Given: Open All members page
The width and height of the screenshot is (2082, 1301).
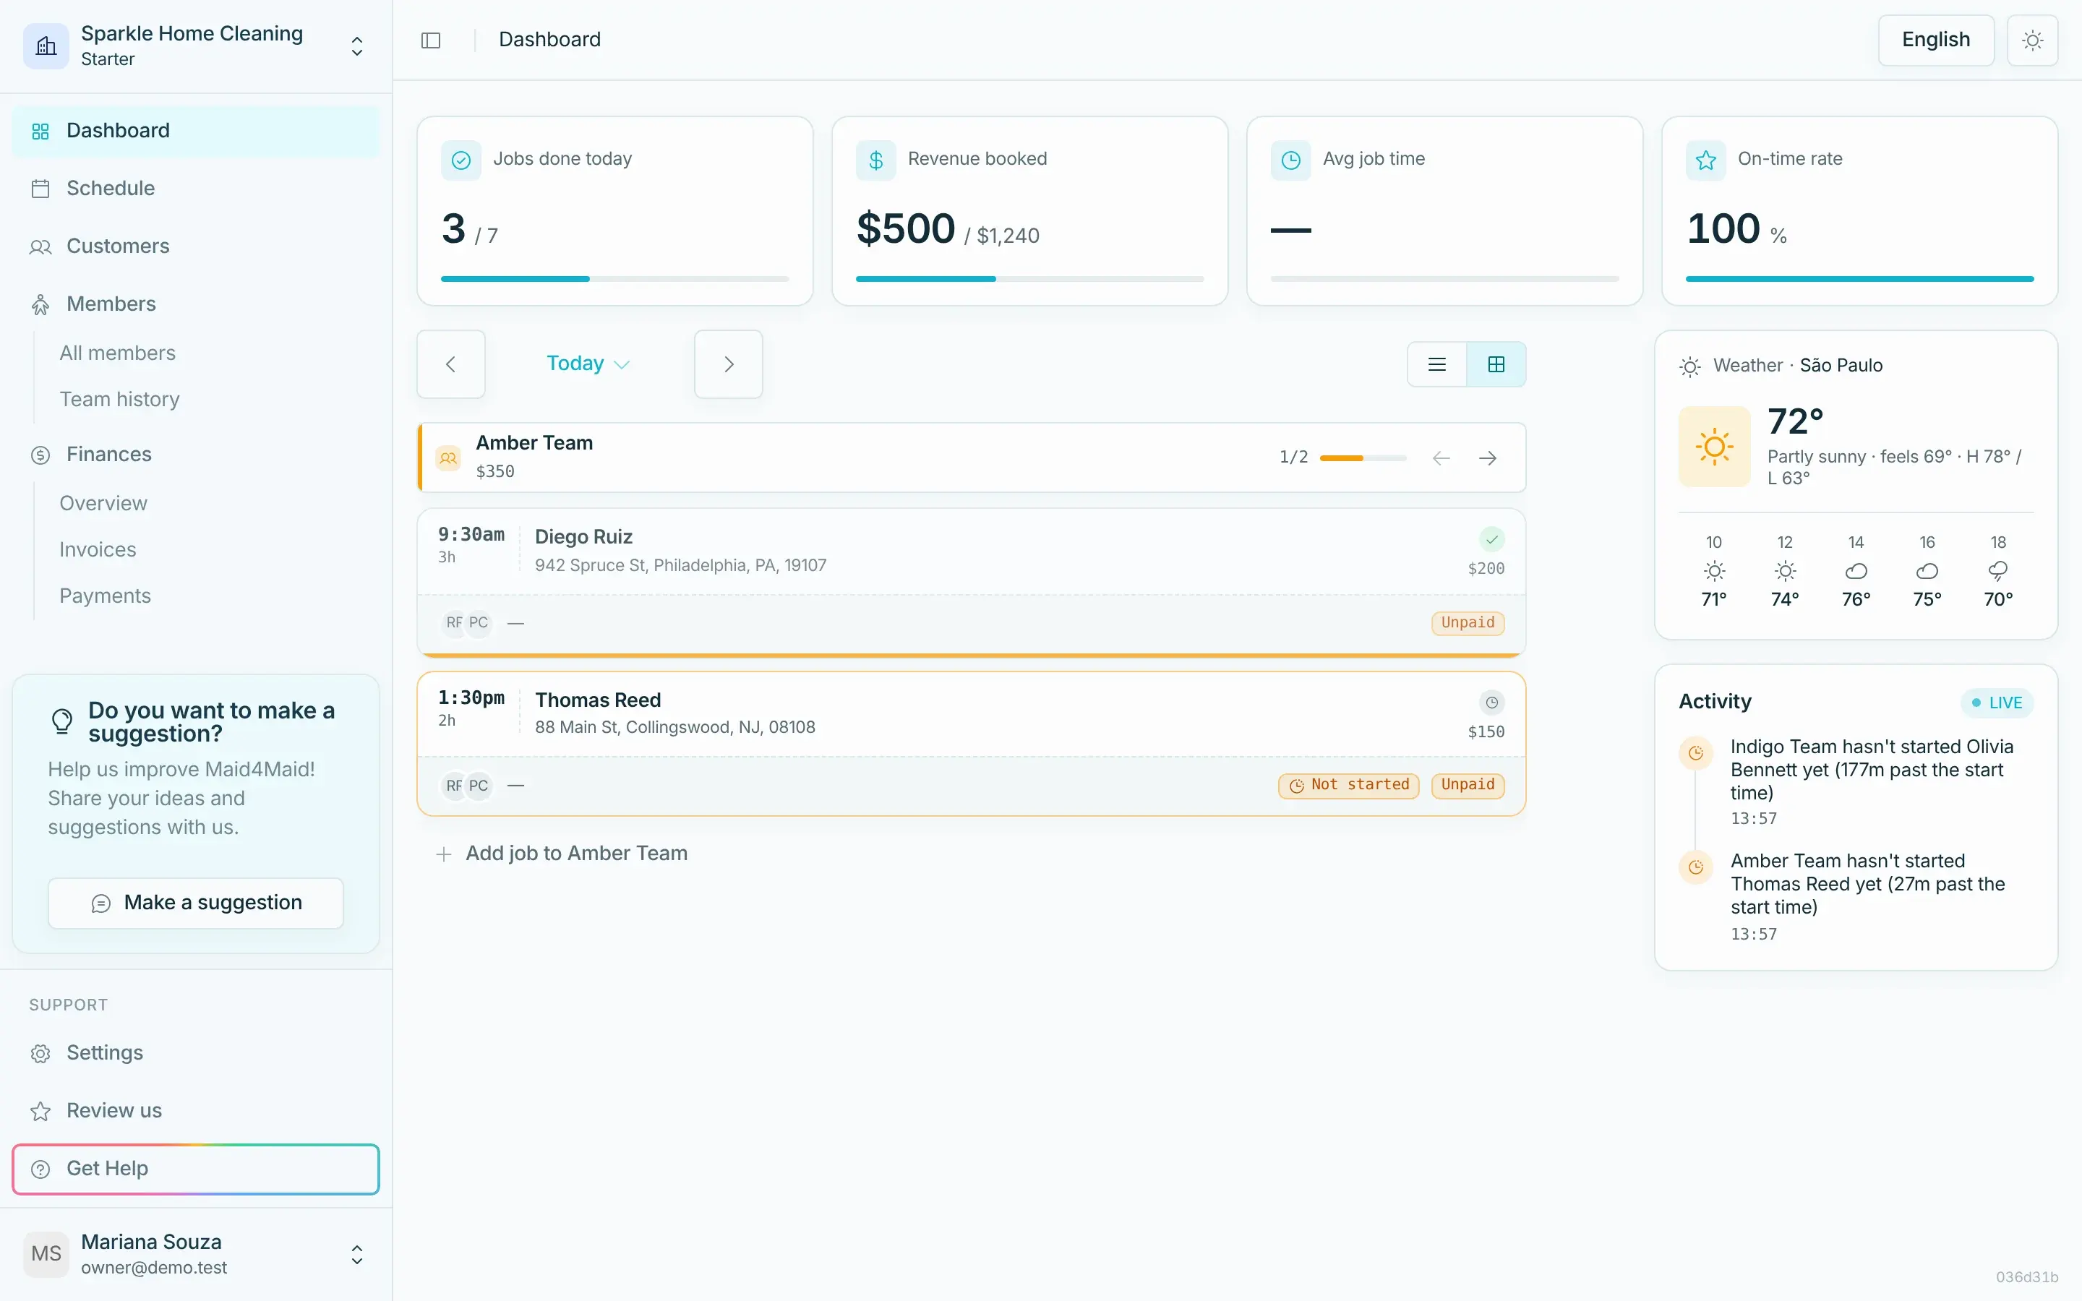Looking at the screenshot, I should [x=117, y=353].
